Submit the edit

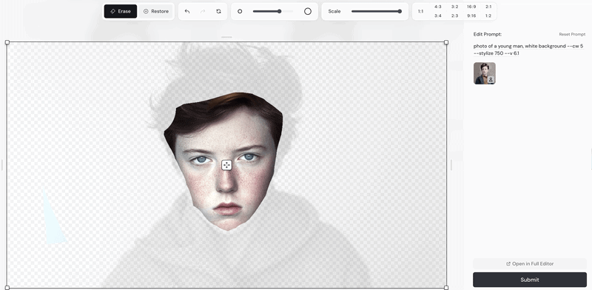[530, 280]
